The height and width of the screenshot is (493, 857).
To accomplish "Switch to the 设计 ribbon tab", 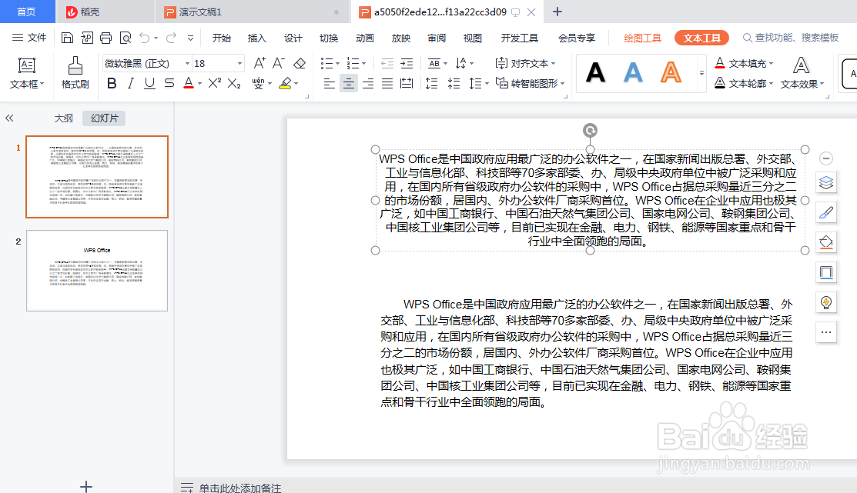I will click(293, 38).
